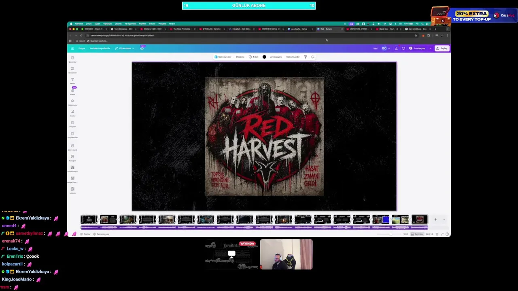518x291 pixels.
Task: Open the Projeler folder panel
Action: tap(72, 124)
